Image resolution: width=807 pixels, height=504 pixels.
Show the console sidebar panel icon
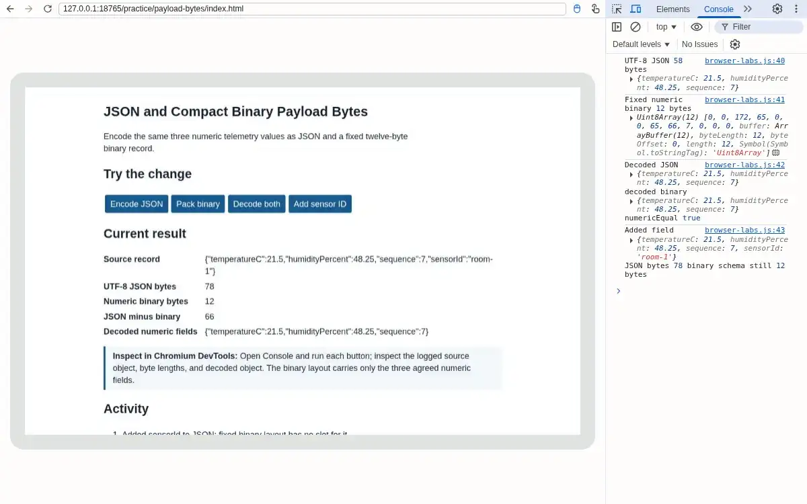[617, 27]
